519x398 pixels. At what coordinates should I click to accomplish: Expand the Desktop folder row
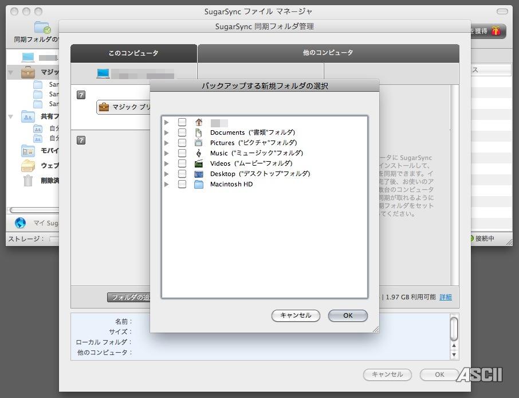(167, 174)
